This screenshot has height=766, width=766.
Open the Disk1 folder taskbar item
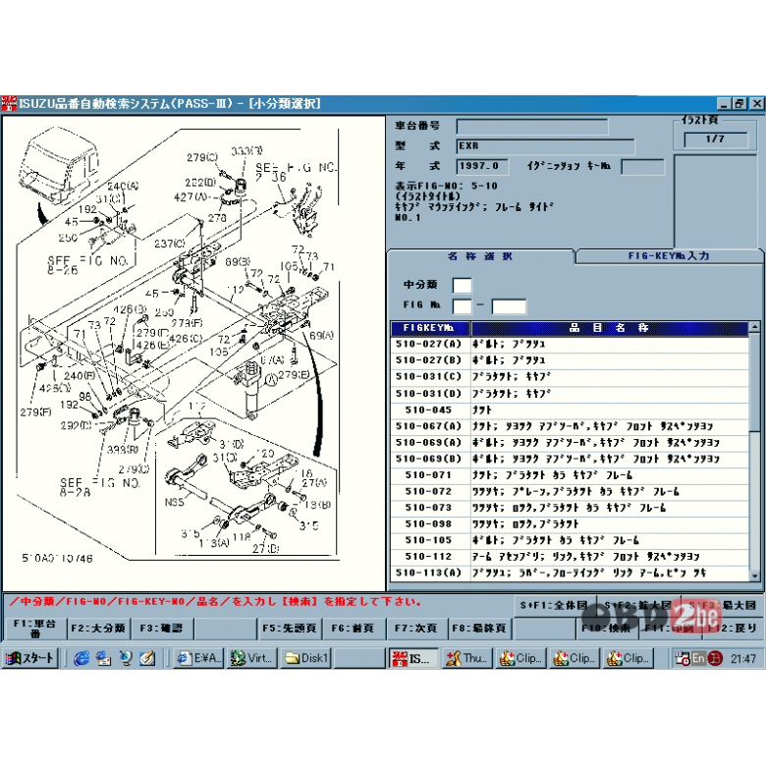point(306,658)
